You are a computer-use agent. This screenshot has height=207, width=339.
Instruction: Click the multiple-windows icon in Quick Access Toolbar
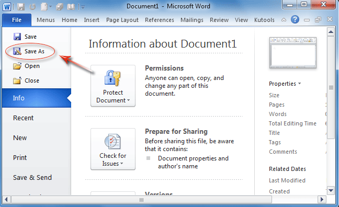(x=60, y=7)
